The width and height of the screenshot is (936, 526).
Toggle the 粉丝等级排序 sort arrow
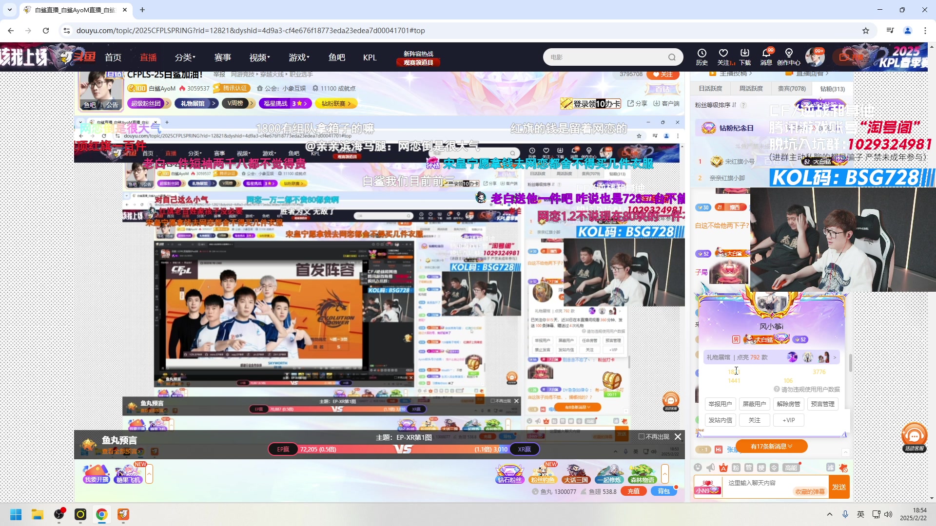pos(734,105)
